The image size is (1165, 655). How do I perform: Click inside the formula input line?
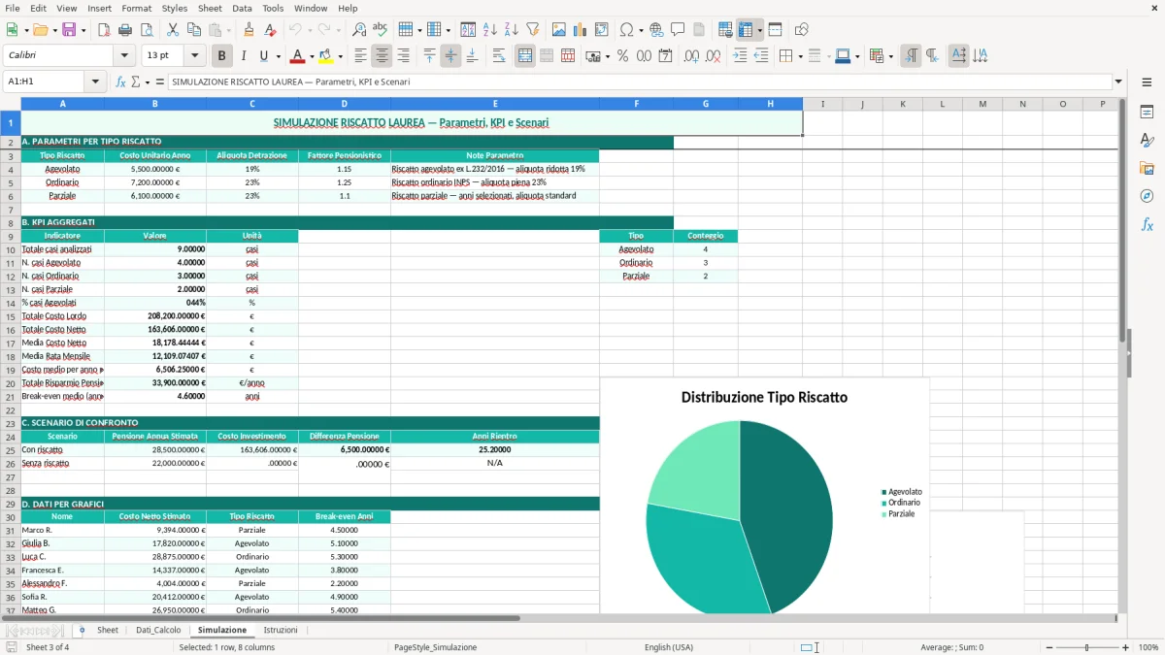(x=639, y=82)
